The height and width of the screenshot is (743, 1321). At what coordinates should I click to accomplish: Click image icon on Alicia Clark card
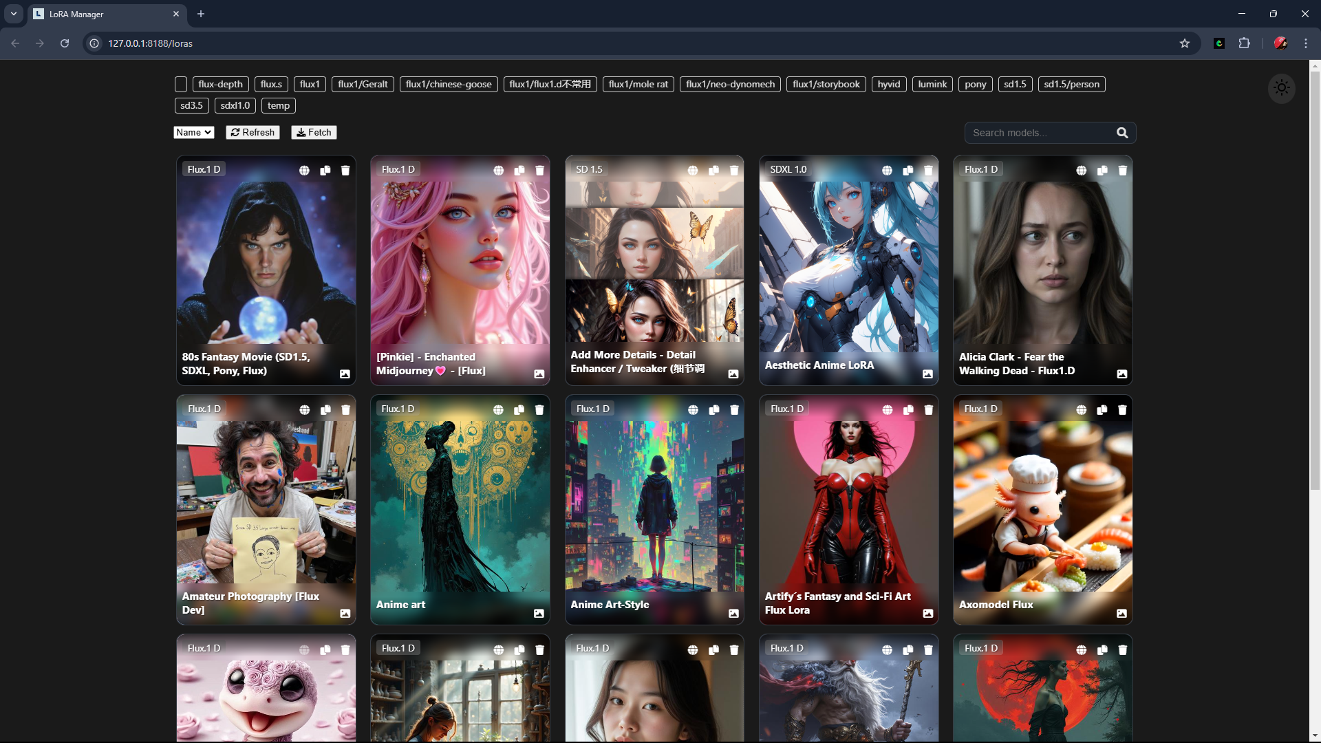coord(1121,374)
